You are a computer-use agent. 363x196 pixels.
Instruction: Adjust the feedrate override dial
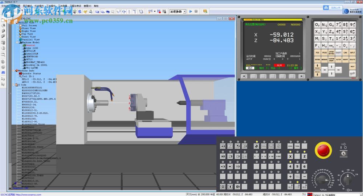coord(323,180)
